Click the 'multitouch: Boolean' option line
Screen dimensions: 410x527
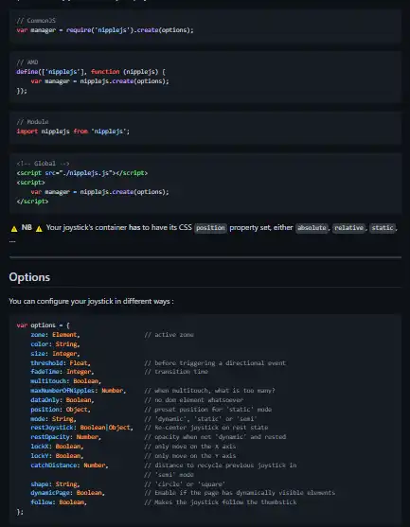coord(66,380)
